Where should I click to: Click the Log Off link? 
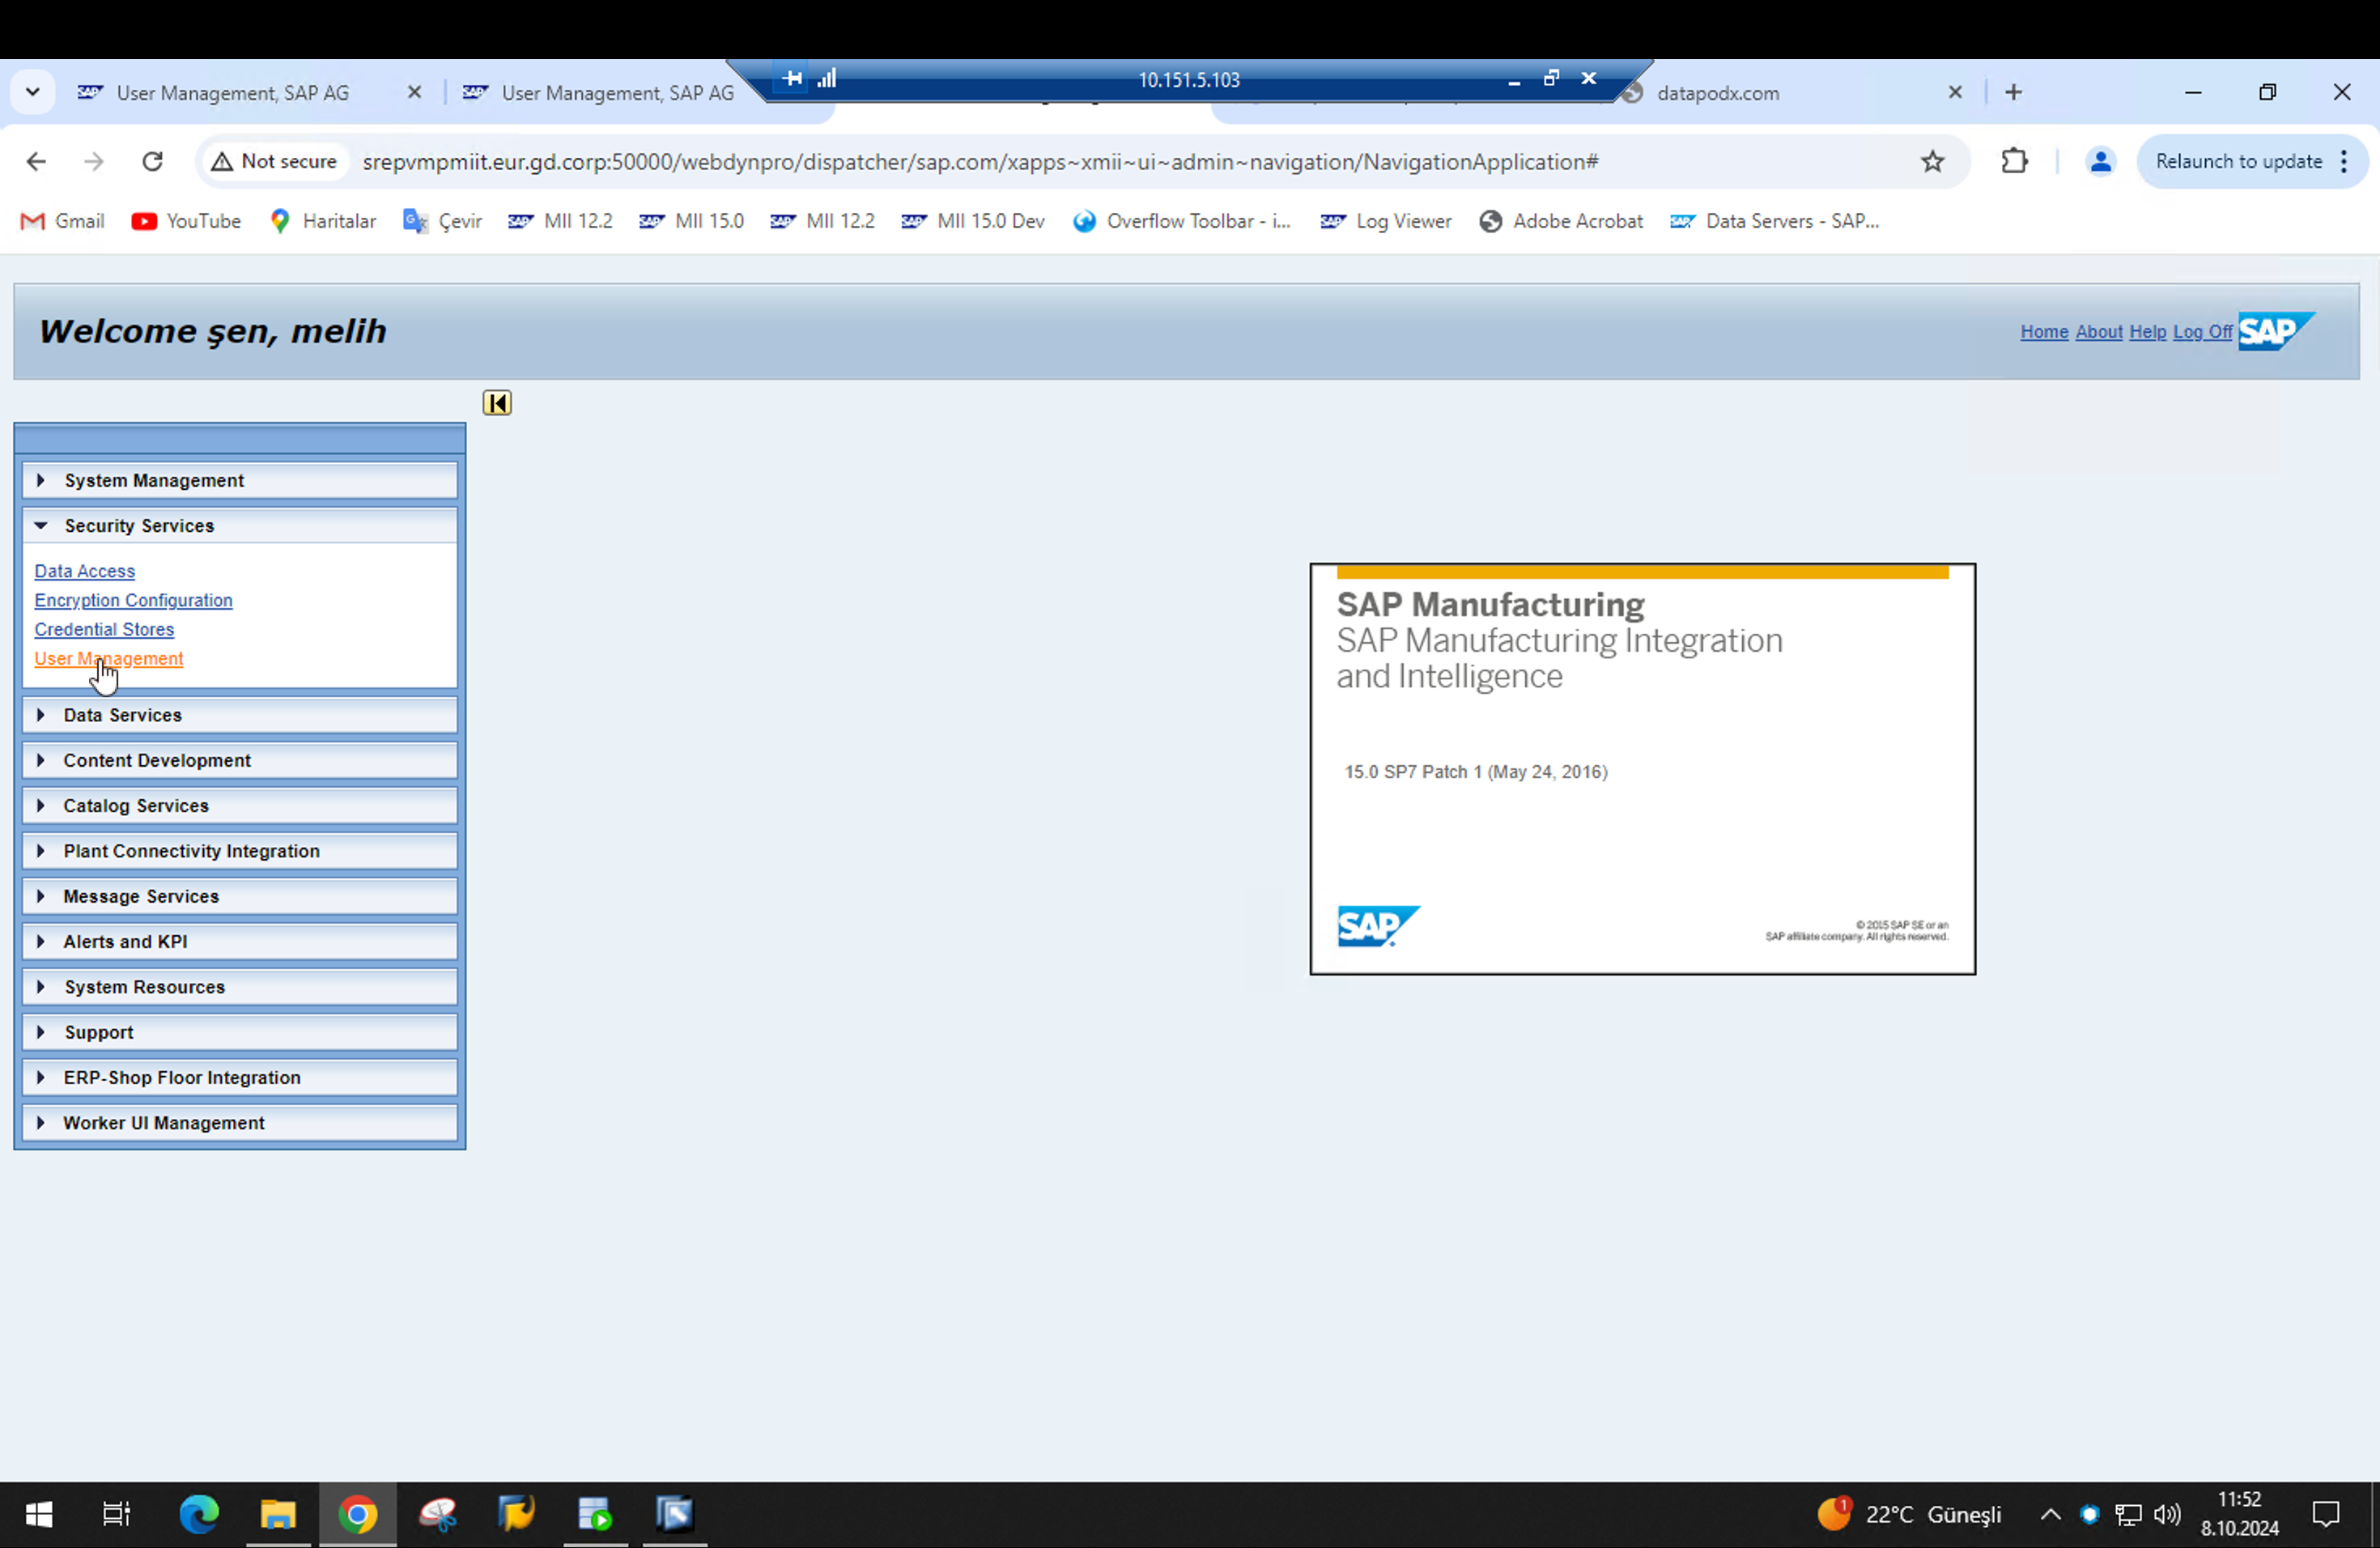(2201, 331)
